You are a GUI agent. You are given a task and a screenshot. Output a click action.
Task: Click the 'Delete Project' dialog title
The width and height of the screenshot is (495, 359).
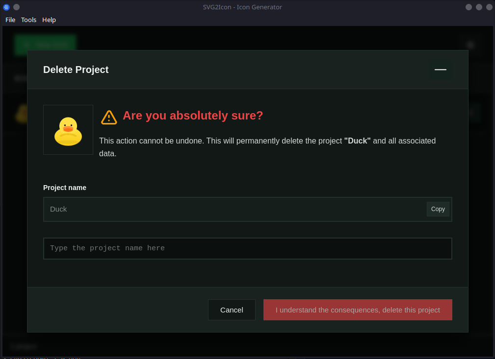(x=76, y=70)
